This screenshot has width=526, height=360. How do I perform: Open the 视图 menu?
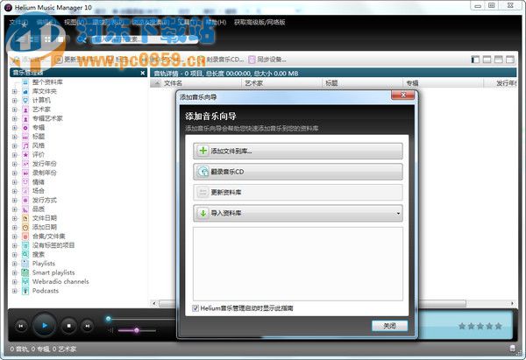75,22
